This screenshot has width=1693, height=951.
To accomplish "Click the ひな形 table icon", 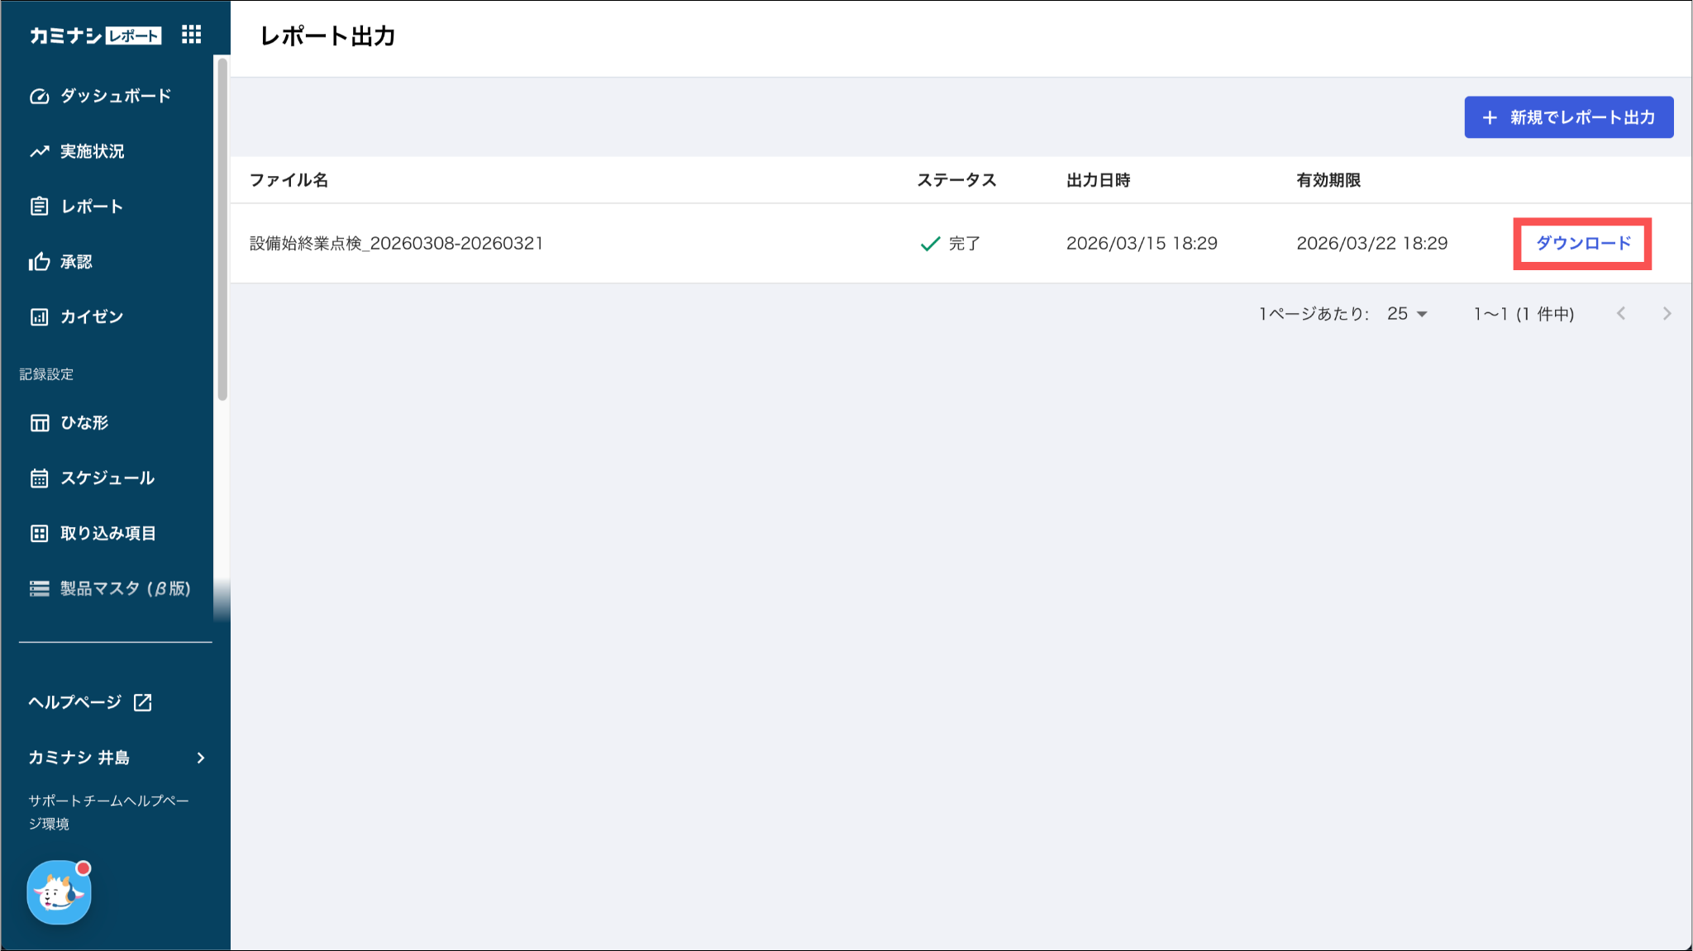I will click(x=39, y=423).
